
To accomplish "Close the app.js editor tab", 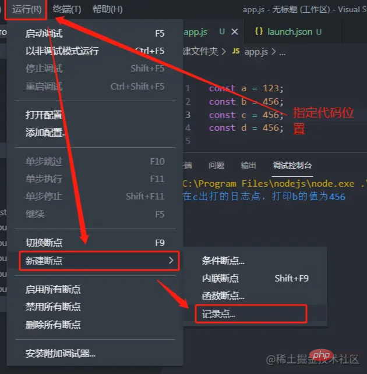I will [235, 32].
